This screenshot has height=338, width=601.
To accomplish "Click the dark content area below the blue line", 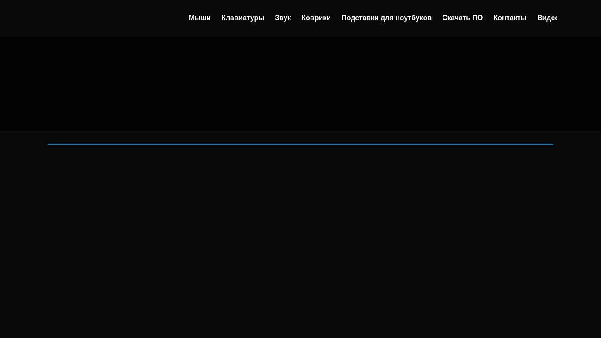I will pyautogui.click(x=300, y=242).
